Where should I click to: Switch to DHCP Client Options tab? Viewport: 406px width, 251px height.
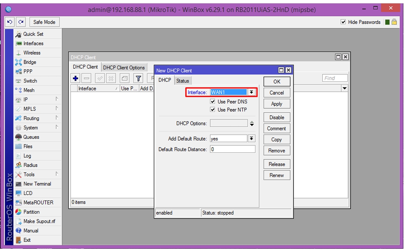pyautogui.click(x=124, y=68)
